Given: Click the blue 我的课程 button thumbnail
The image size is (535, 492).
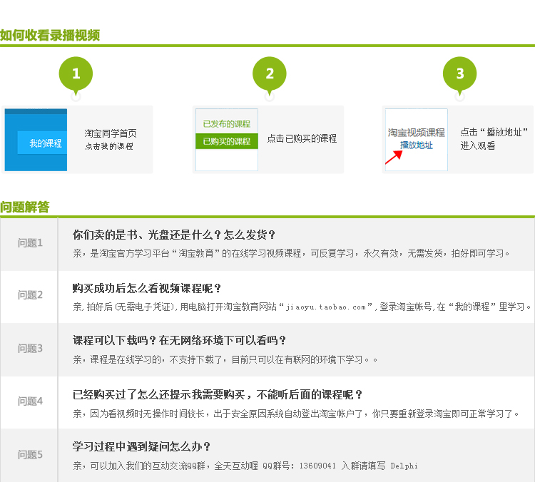Looking at the screenshot, I should coord(42,143).
